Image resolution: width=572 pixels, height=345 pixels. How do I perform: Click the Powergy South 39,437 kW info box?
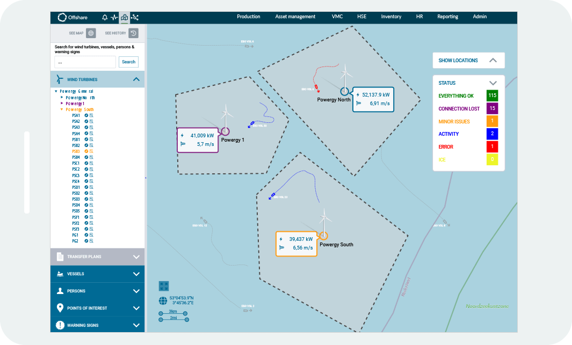click(x=296, y=244)
